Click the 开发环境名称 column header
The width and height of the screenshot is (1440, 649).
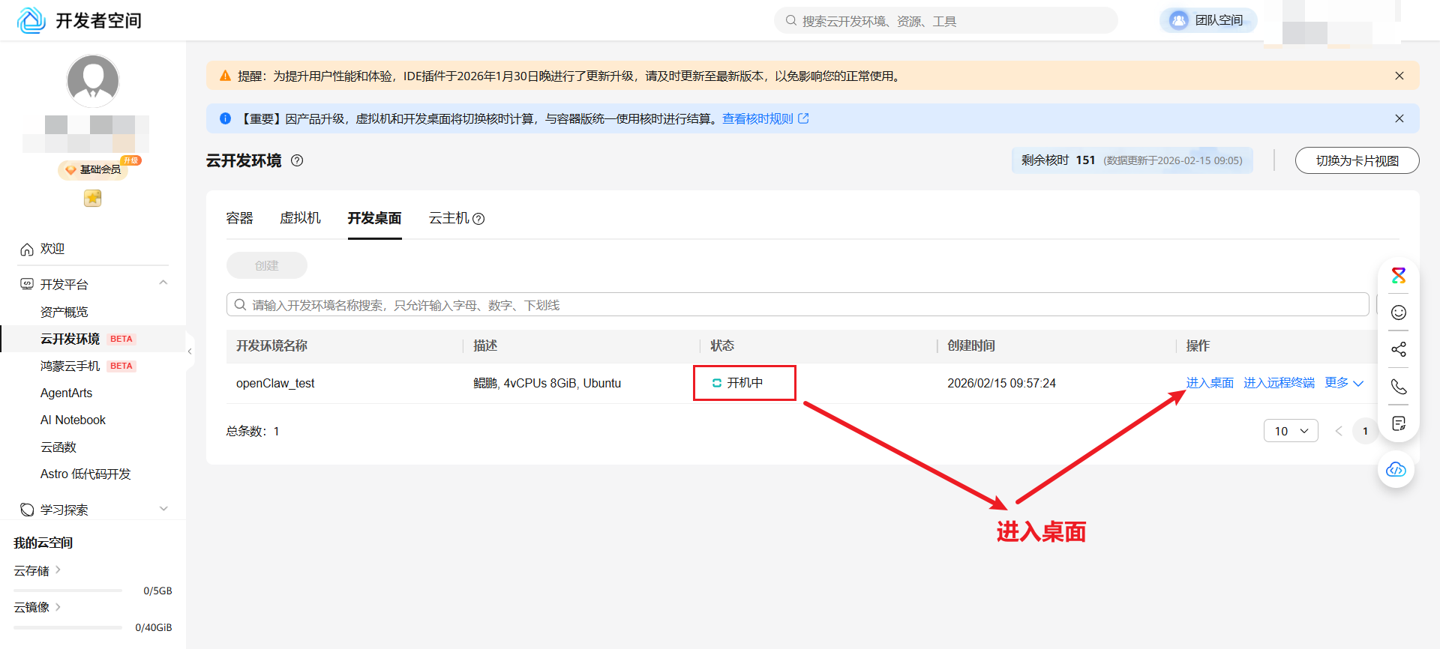(x=271, y=345)
